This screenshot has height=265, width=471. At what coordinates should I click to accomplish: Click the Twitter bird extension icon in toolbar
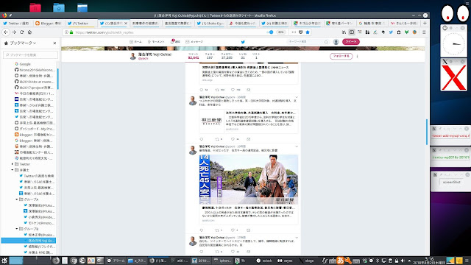pos(391,32)
